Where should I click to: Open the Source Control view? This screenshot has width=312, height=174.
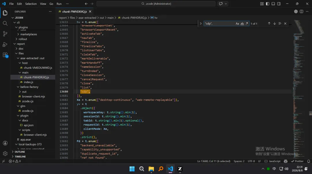point(5,34)
